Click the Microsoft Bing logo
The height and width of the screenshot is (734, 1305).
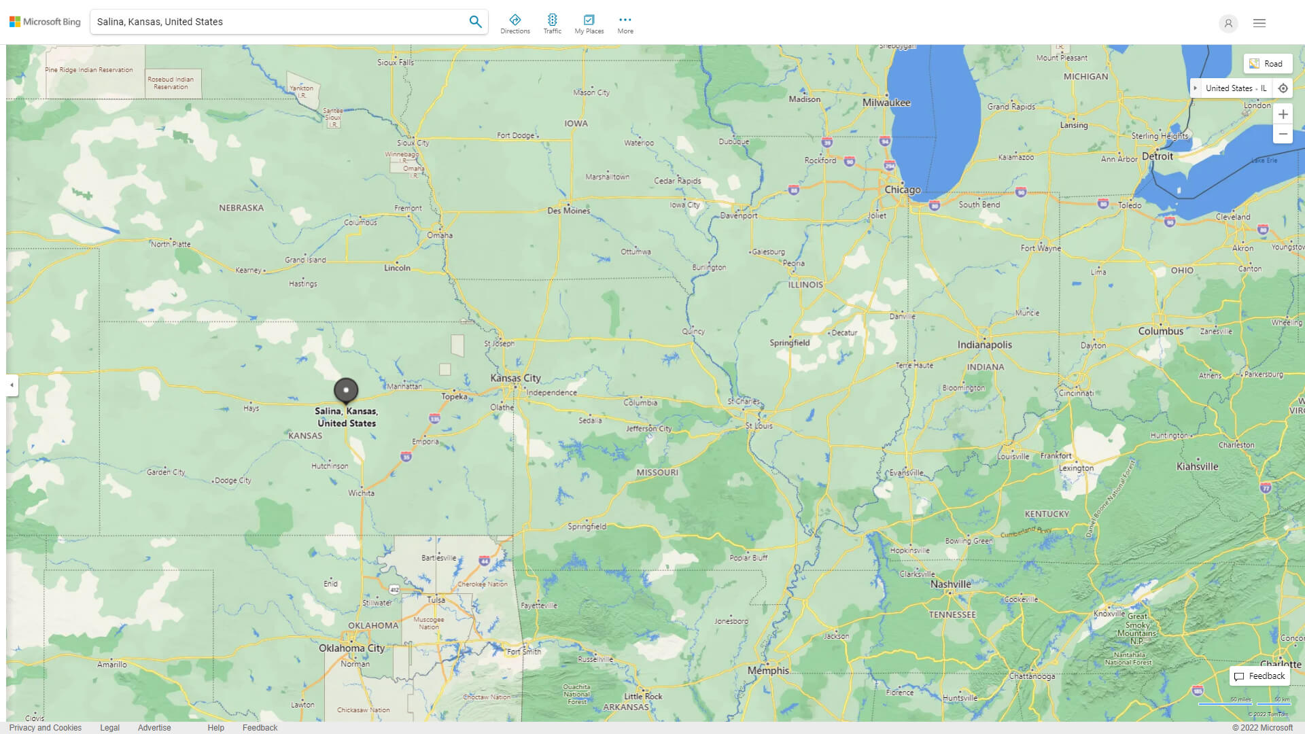45,22
